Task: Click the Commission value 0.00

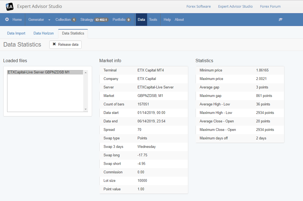Action: [x=141, y=172]
